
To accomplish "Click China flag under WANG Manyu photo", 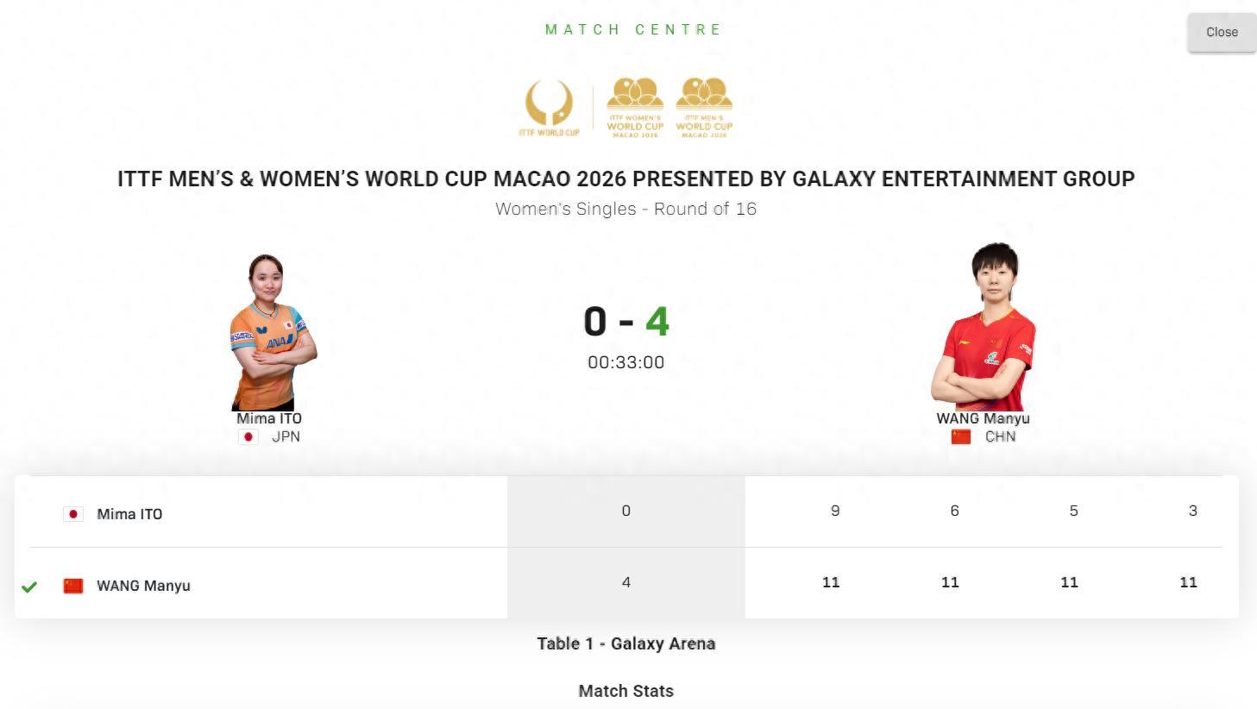I will (x=961, y=437).
